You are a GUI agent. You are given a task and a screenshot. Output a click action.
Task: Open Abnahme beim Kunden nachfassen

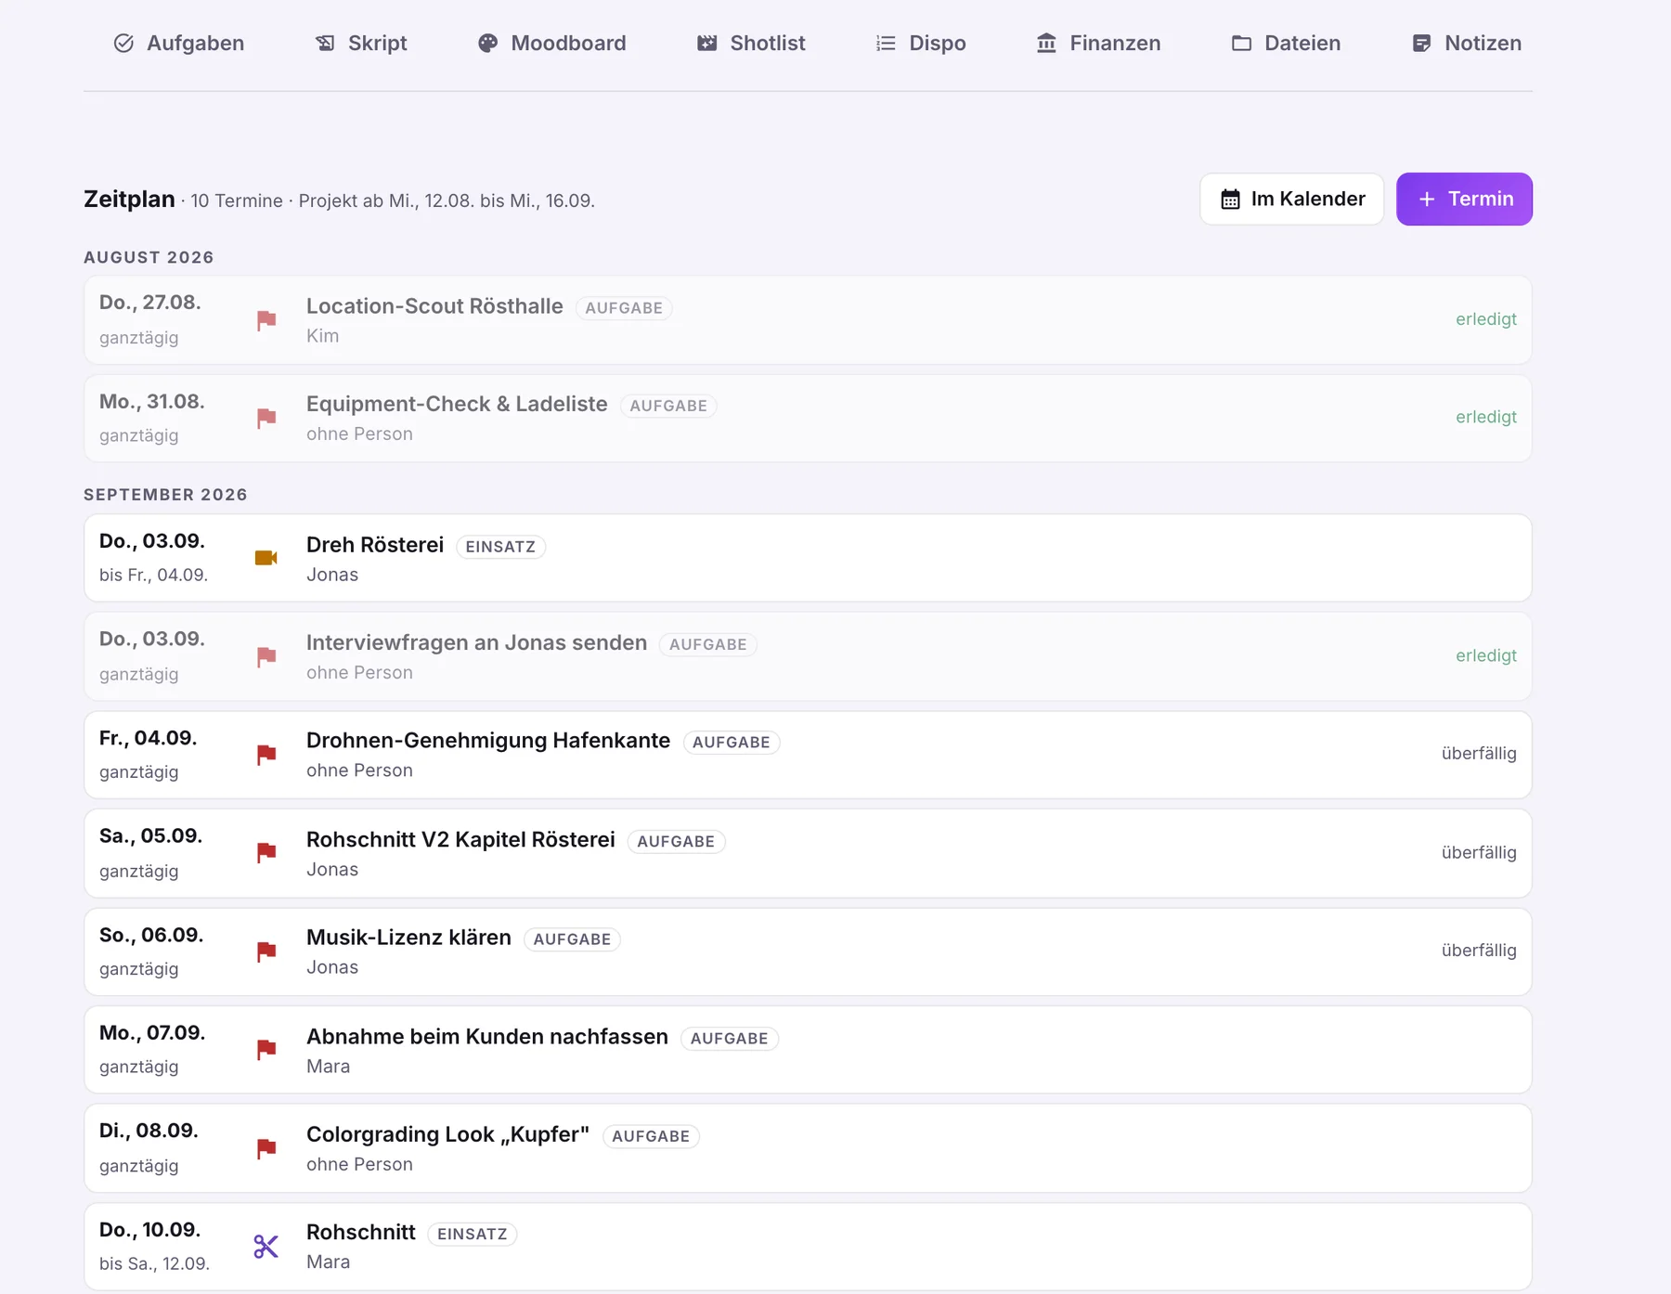click(x=808, y=1050)
